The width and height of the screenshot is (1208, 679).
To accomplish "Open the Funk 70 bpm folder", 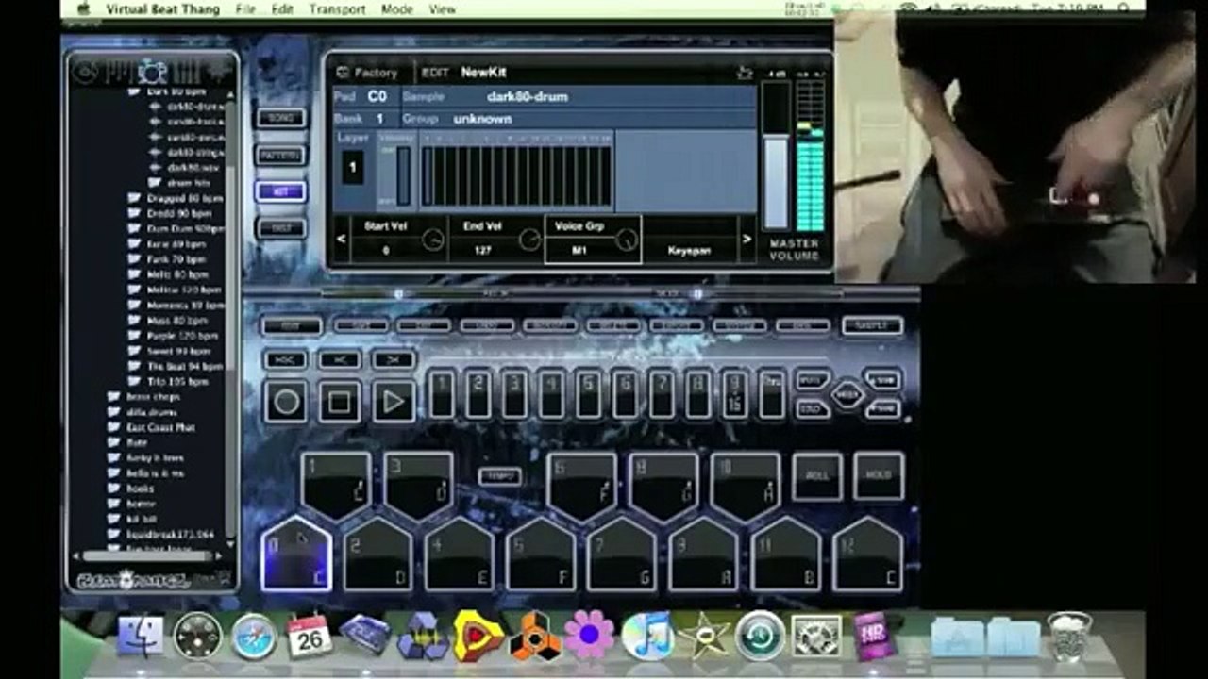I will tap(168, 259).
